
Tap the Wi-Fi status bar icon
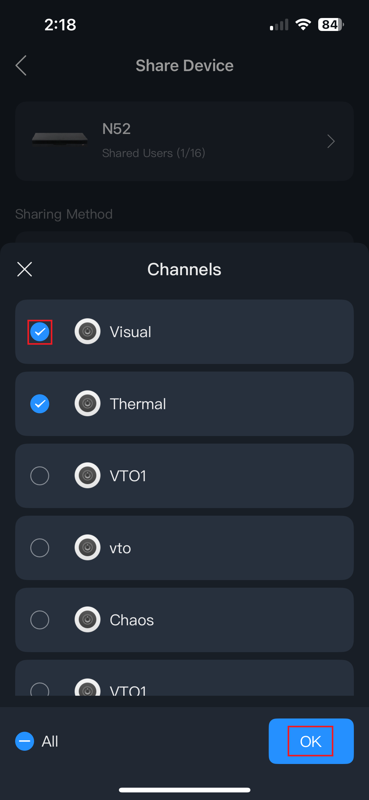point(303,24)
